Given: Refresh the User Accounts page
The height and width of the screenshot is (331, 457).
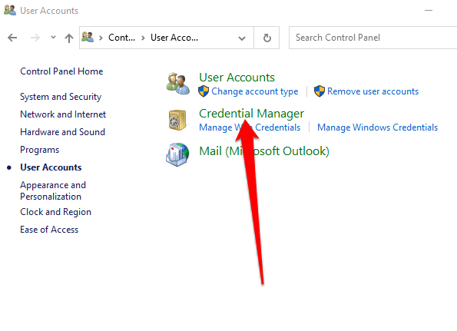Looking at the screenshot, I should tap(267, 38).
